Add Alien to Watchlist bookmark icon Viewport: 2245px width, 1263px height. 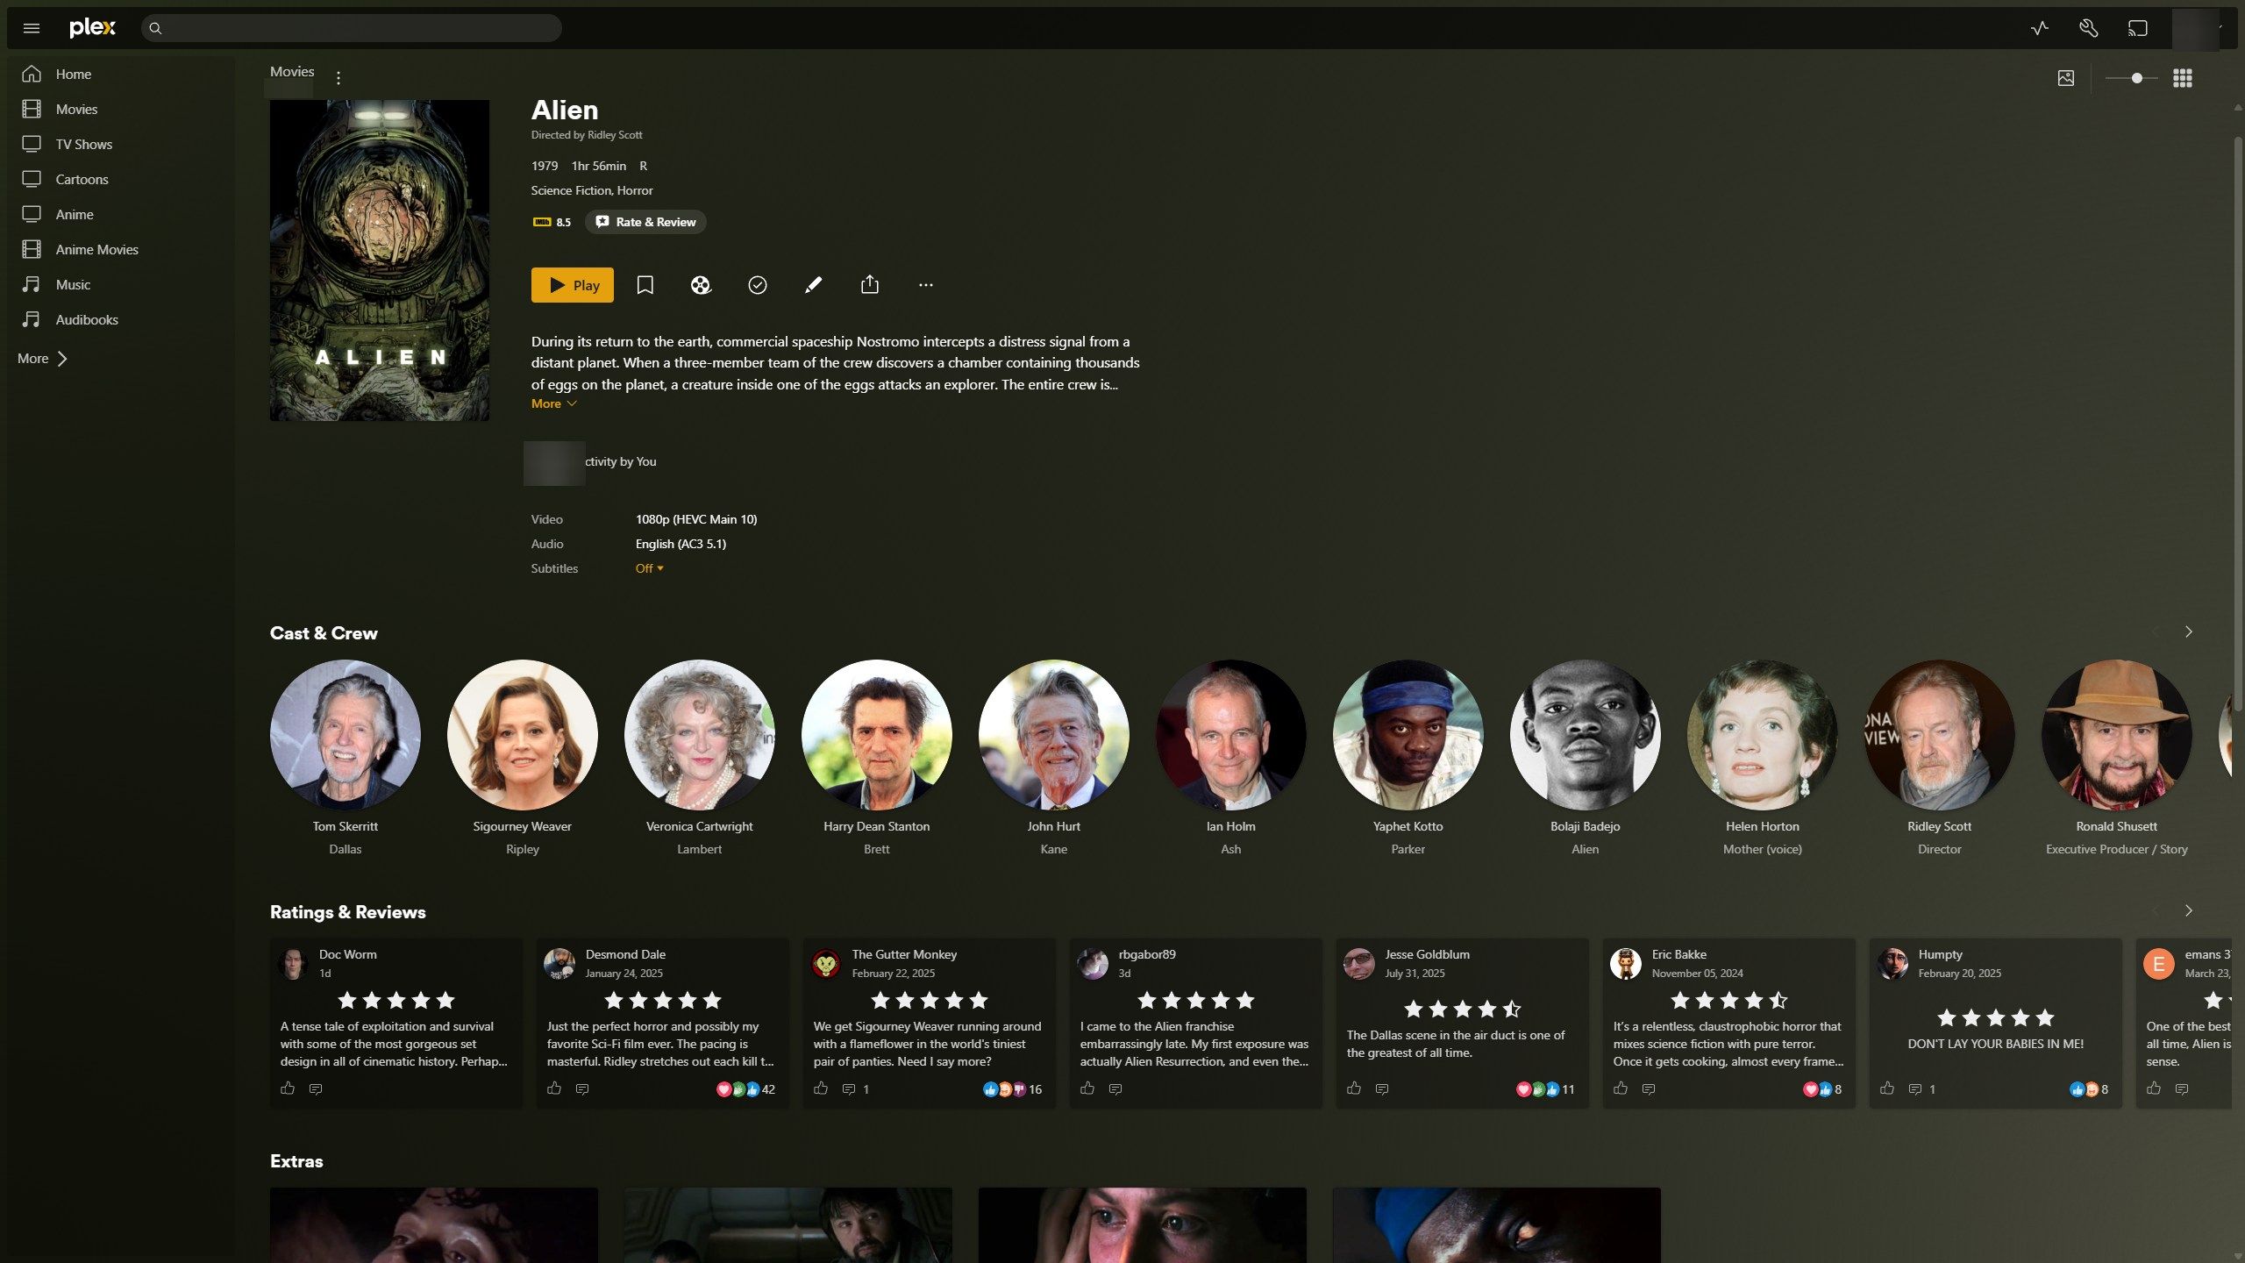[645, 285]
